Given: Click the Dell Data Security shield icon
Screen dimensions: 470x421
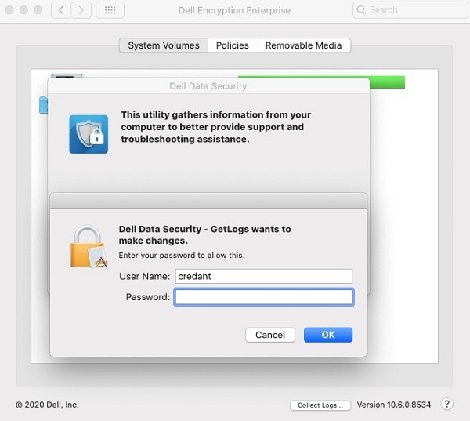Looking at the screenshot, I should pos(89,134).
